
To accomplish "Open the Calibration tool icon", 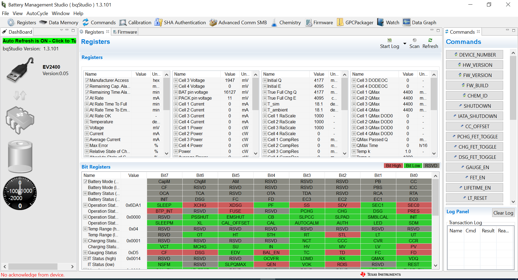I will click(123, 23).
